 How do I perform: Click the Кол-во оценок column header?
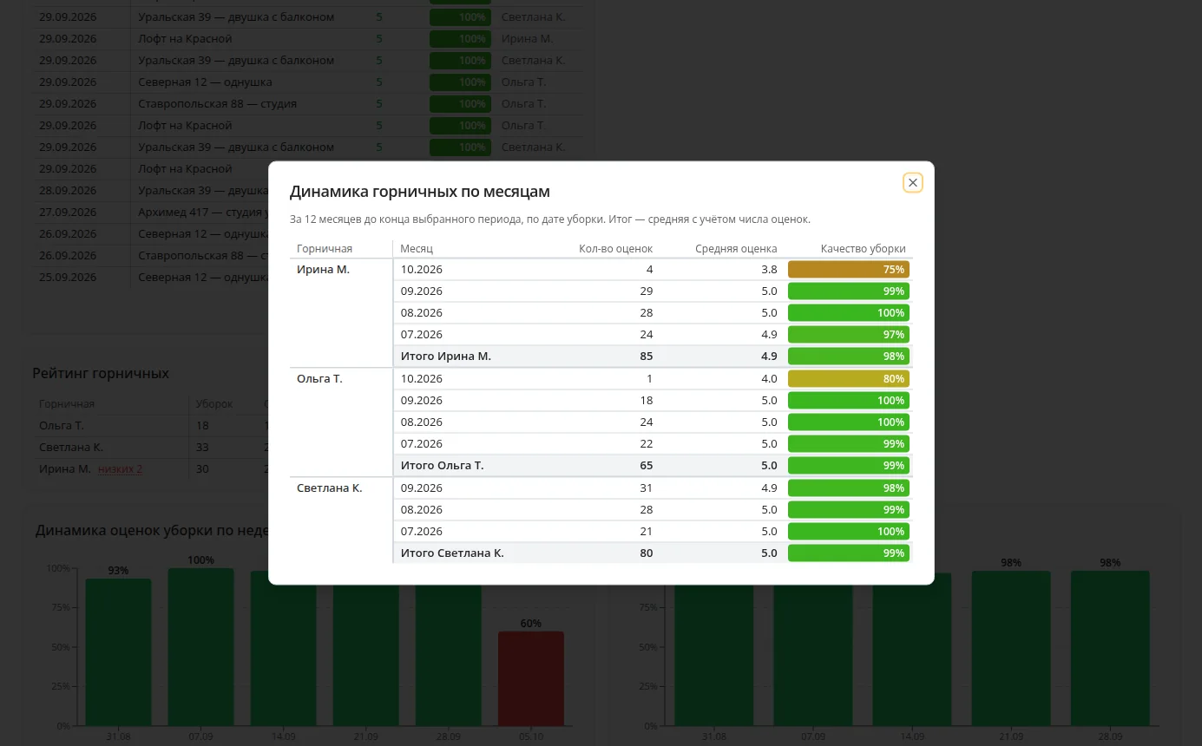615,248
